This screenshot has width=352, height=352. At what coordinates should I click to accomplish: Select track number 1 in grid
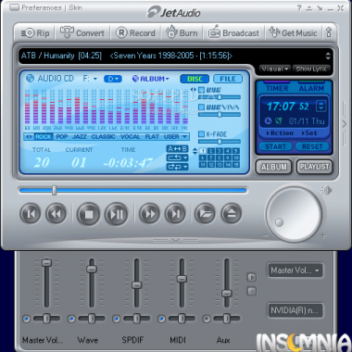[x=203, y=151]
